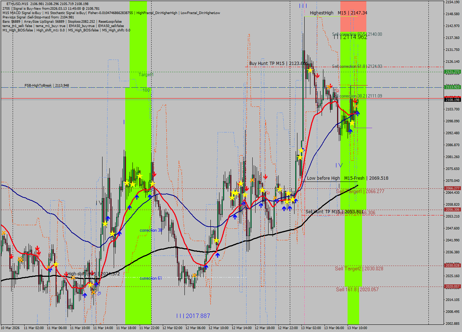
Task: Select the Buy Hunt TP M15 label
Action: (278, 64)
